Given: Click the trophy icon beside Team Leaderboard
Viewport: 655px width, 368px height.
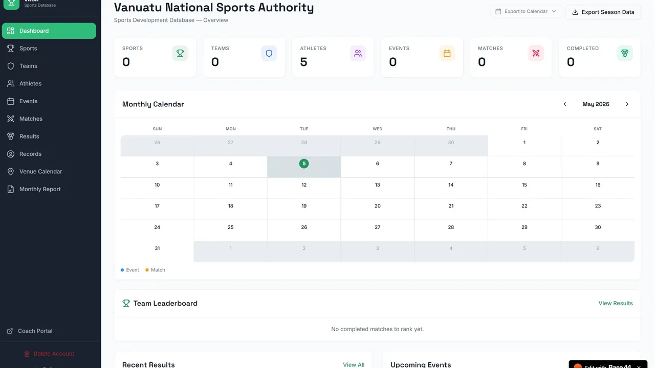Looking at the screenshot, I should coord(126,303).
